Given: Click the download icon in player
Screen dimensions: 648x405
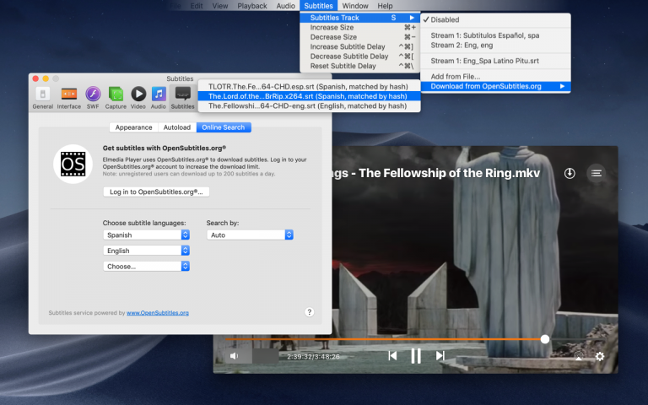Looking at the screenshot, I should tap(570, 173).
